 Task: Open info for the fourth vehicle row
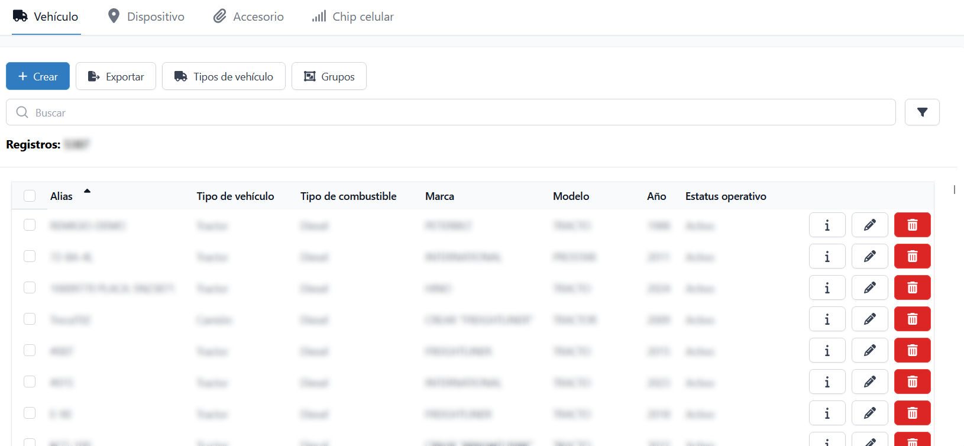point(827,319)
